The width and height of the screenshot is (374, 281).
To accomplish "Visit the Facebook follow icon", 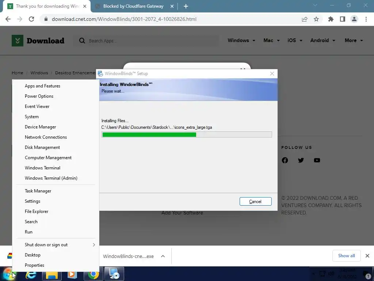I will 285,160.
